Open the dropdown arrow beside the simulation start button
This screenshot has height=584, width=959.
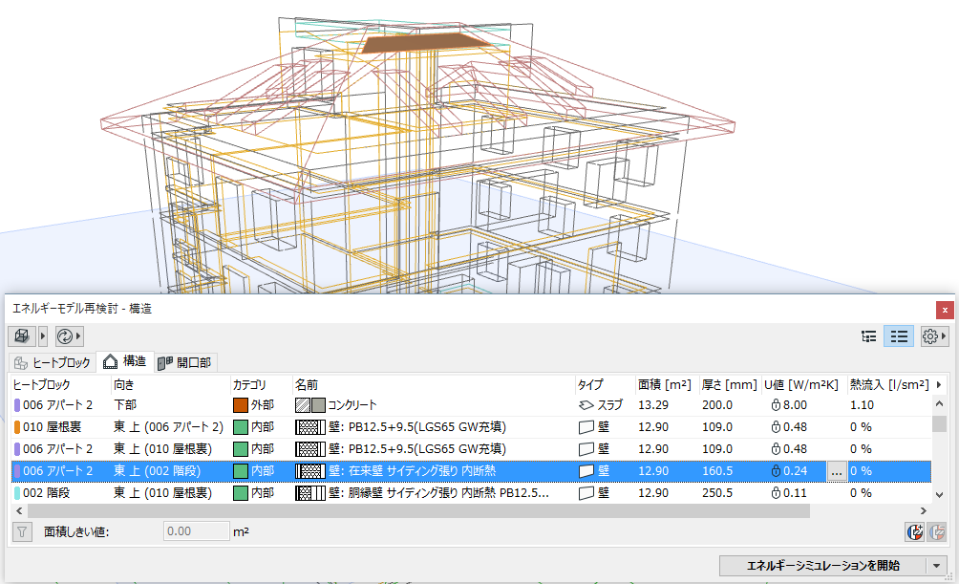tap(936, 566)
